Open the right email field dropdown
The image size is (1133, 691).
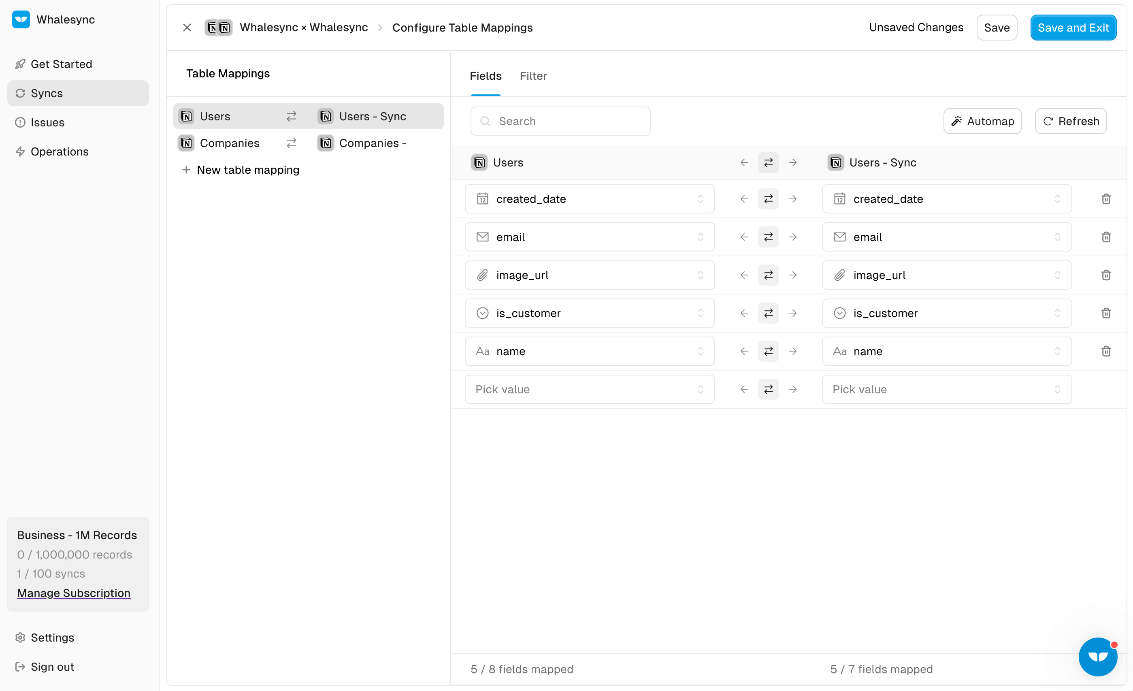click(x=947, y=237)
